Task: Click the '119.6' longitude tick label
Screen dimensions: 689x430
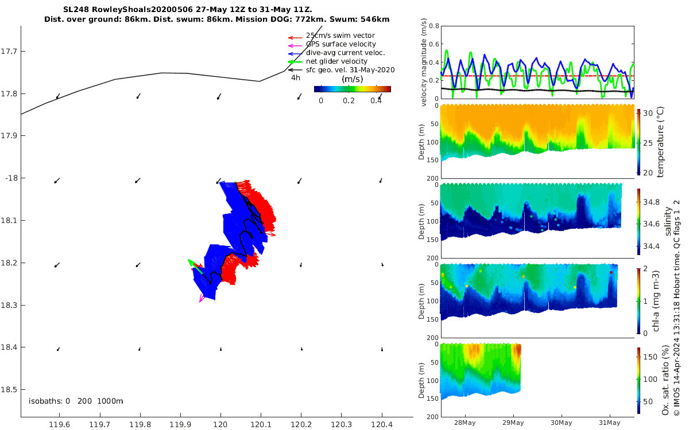Action: click(60, 424)
